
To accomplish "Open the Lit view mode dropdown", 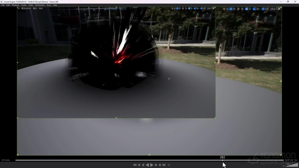I will 35,8.
